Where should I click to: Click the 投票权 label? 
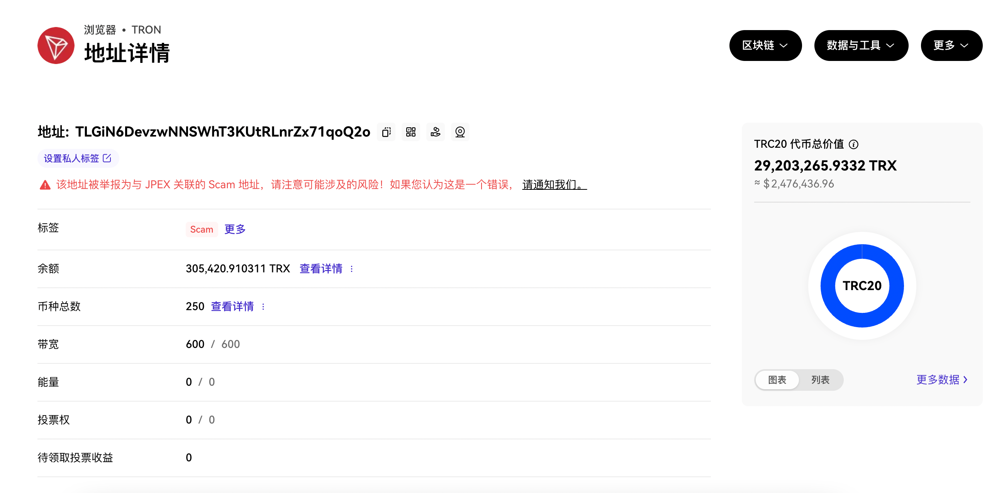[53, 420]
